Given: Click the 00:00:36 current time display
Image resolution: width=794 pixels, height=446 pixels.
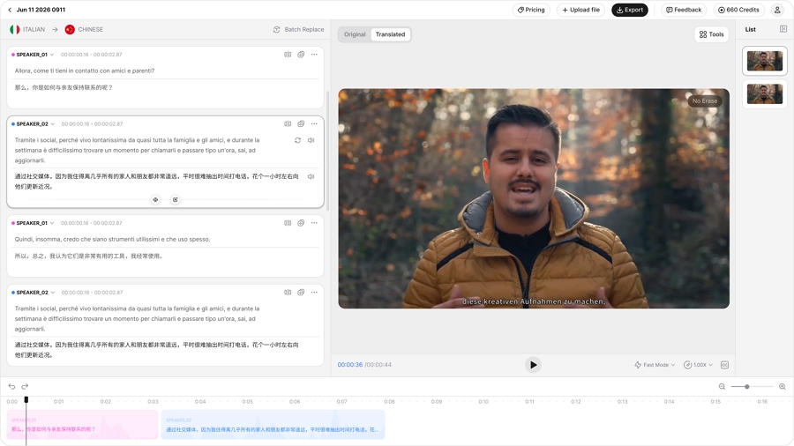Looking at the screenshot, I should (x=350, y=365).
